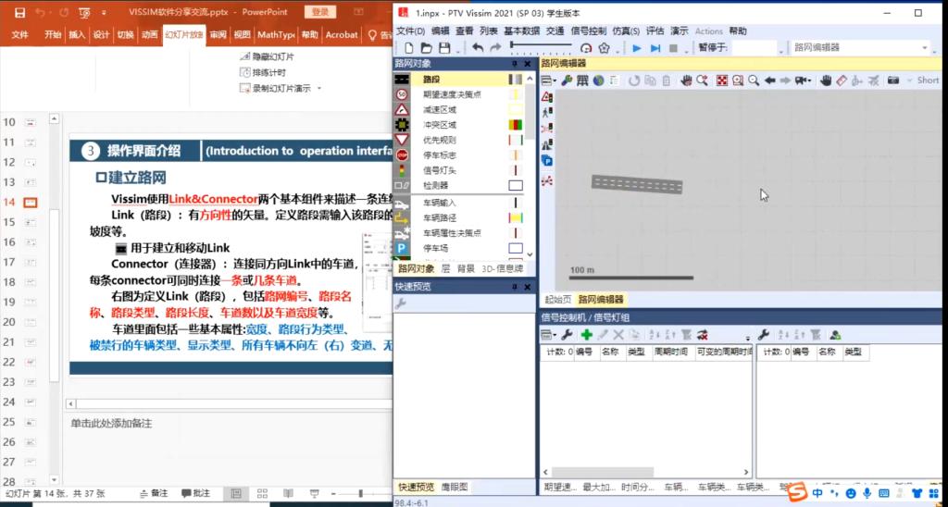
Task: Switch to the 背景 tab
Action: [467, 269]
